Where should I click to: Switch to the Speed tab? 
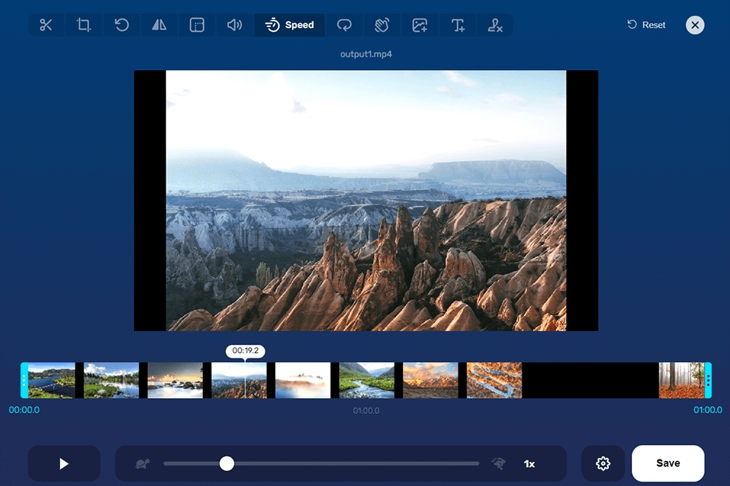click(x=290, y=25)
